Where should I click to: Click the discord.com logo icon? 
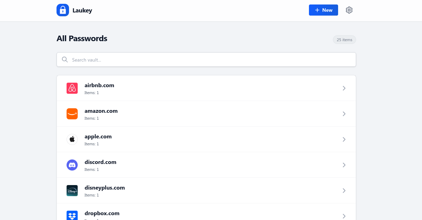(72, 165)
